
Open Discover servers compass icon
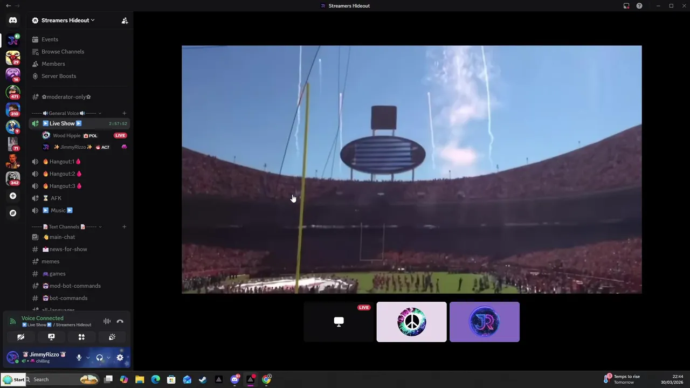[x=13, y=213]
